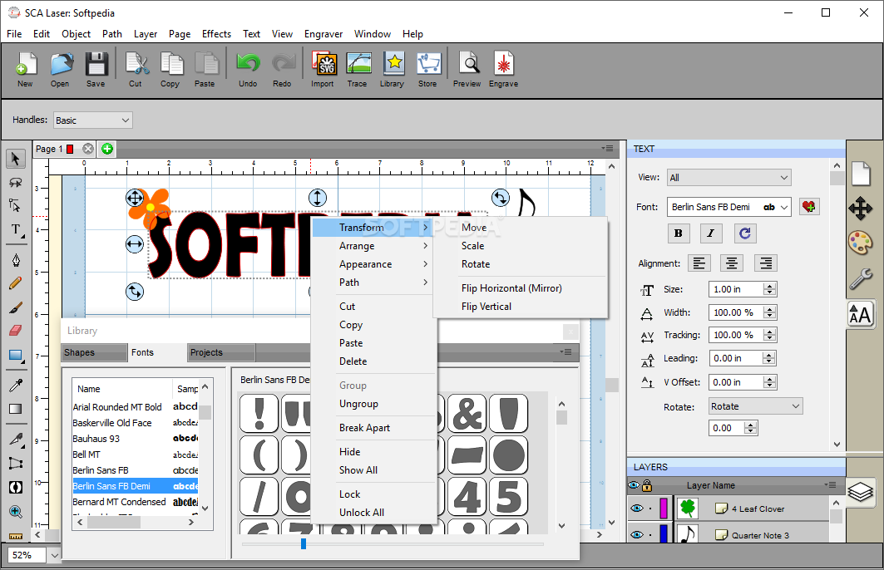Select Bauhaus 93 font in list
Screen dimensions: 884x570
136,438
